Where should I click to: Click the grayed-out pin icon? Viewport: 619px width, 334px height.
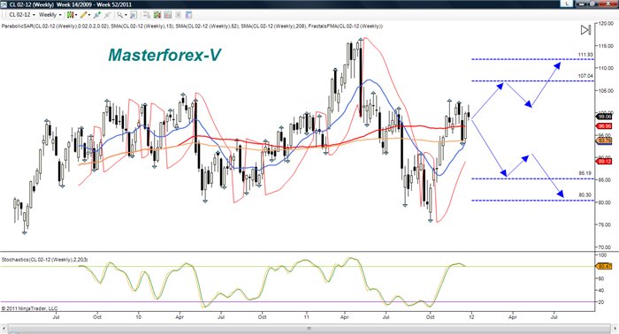[107, 15]
